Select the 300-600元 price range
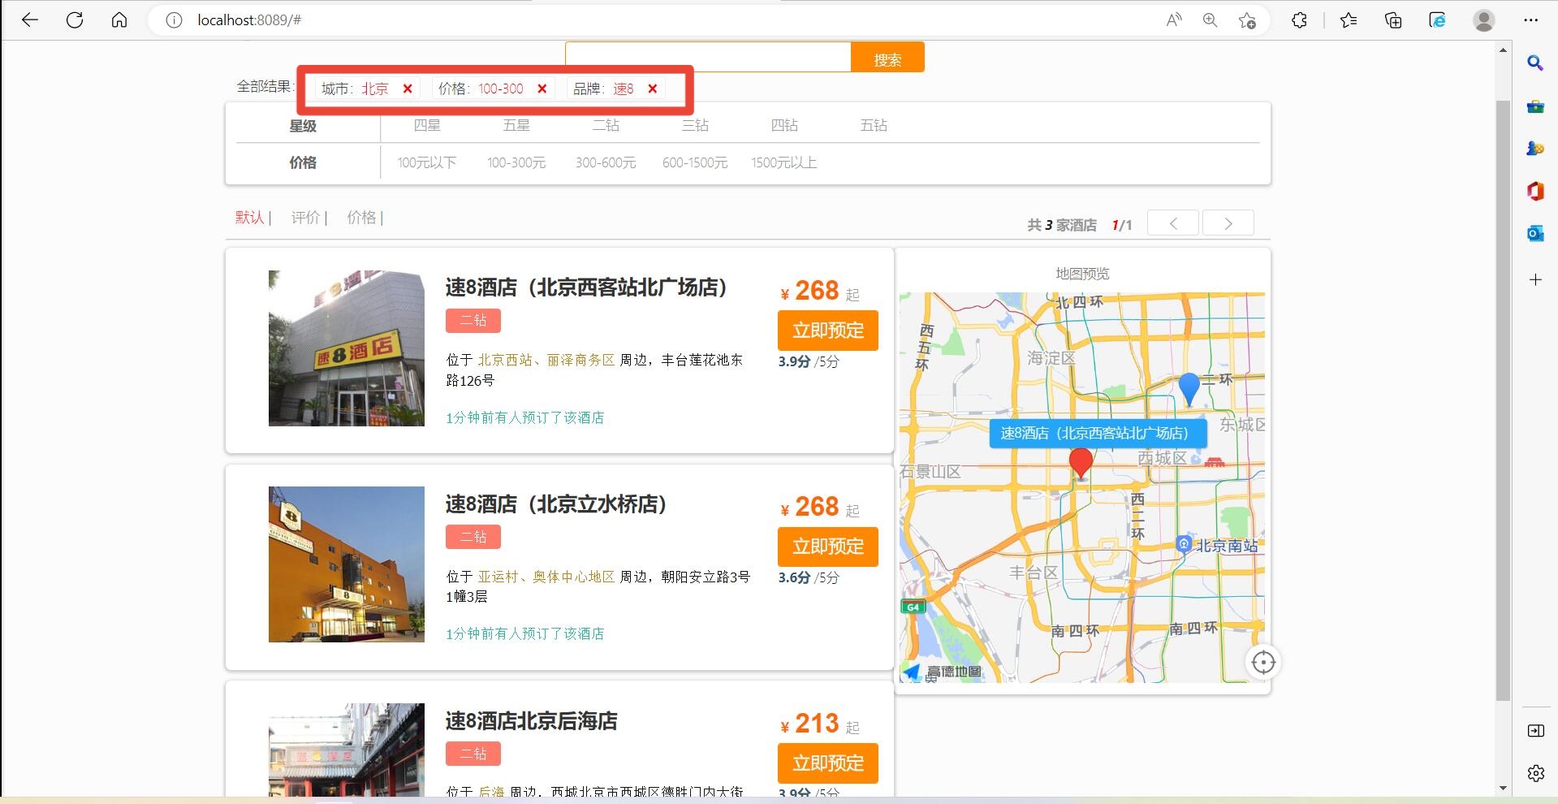1558x804 pixels. point(606,162)
